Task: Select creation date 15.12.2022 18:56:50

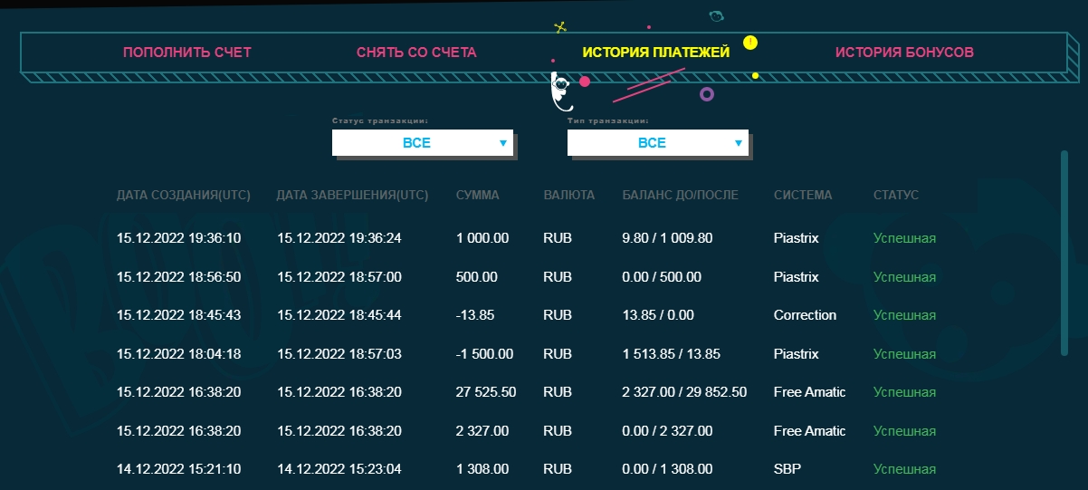Action: [x=179, y=277]
